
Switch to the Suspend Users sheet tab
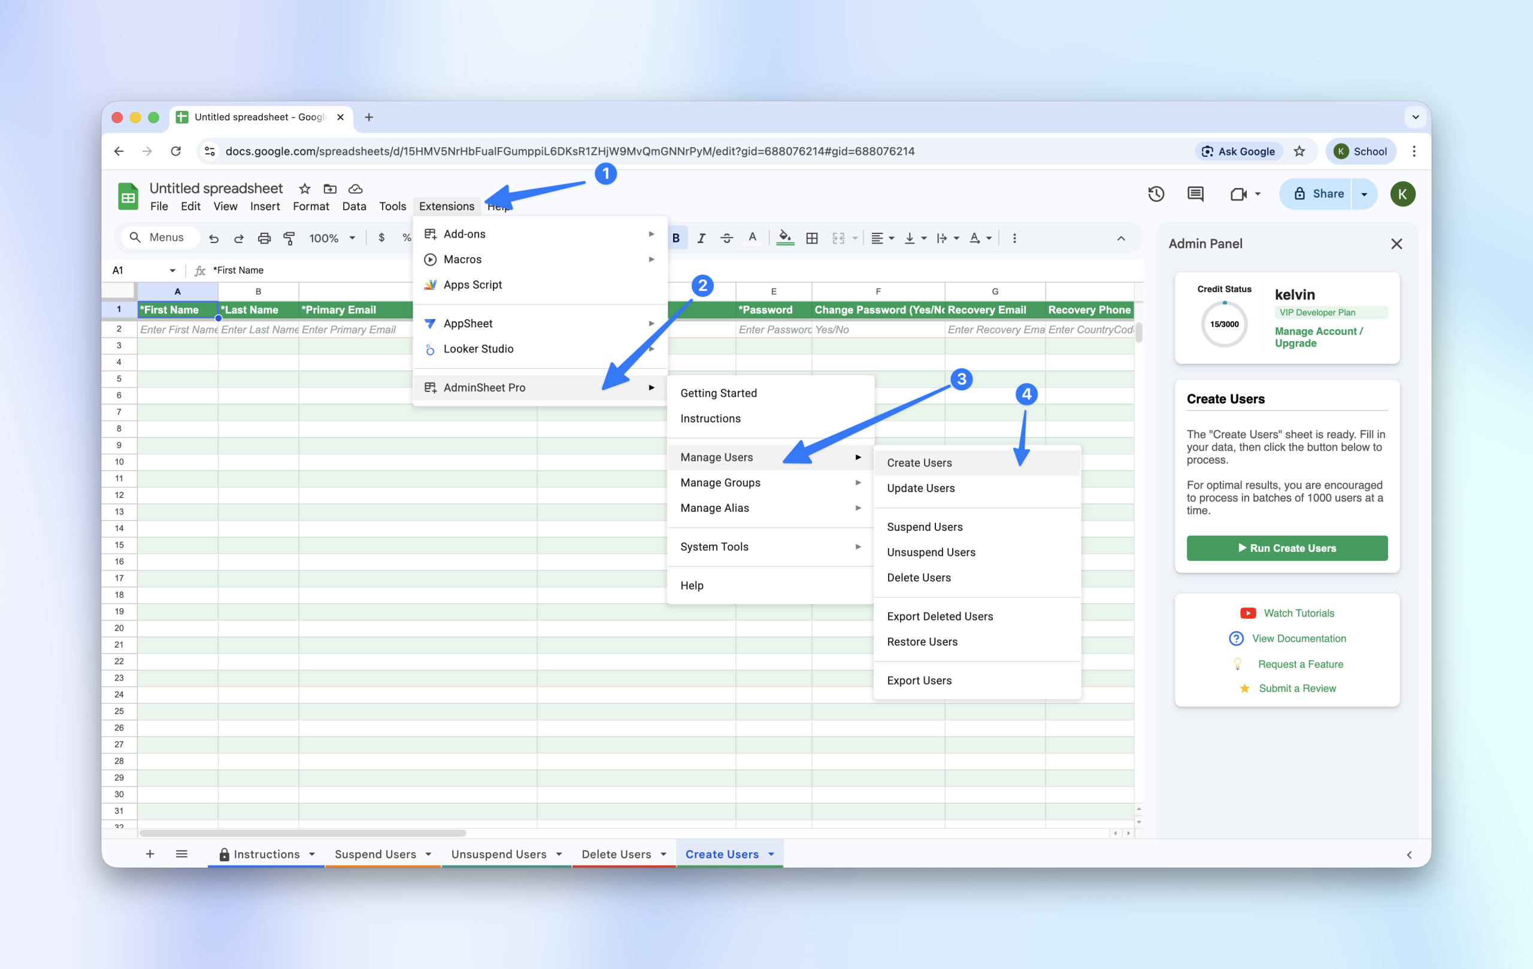click(375, 854)
